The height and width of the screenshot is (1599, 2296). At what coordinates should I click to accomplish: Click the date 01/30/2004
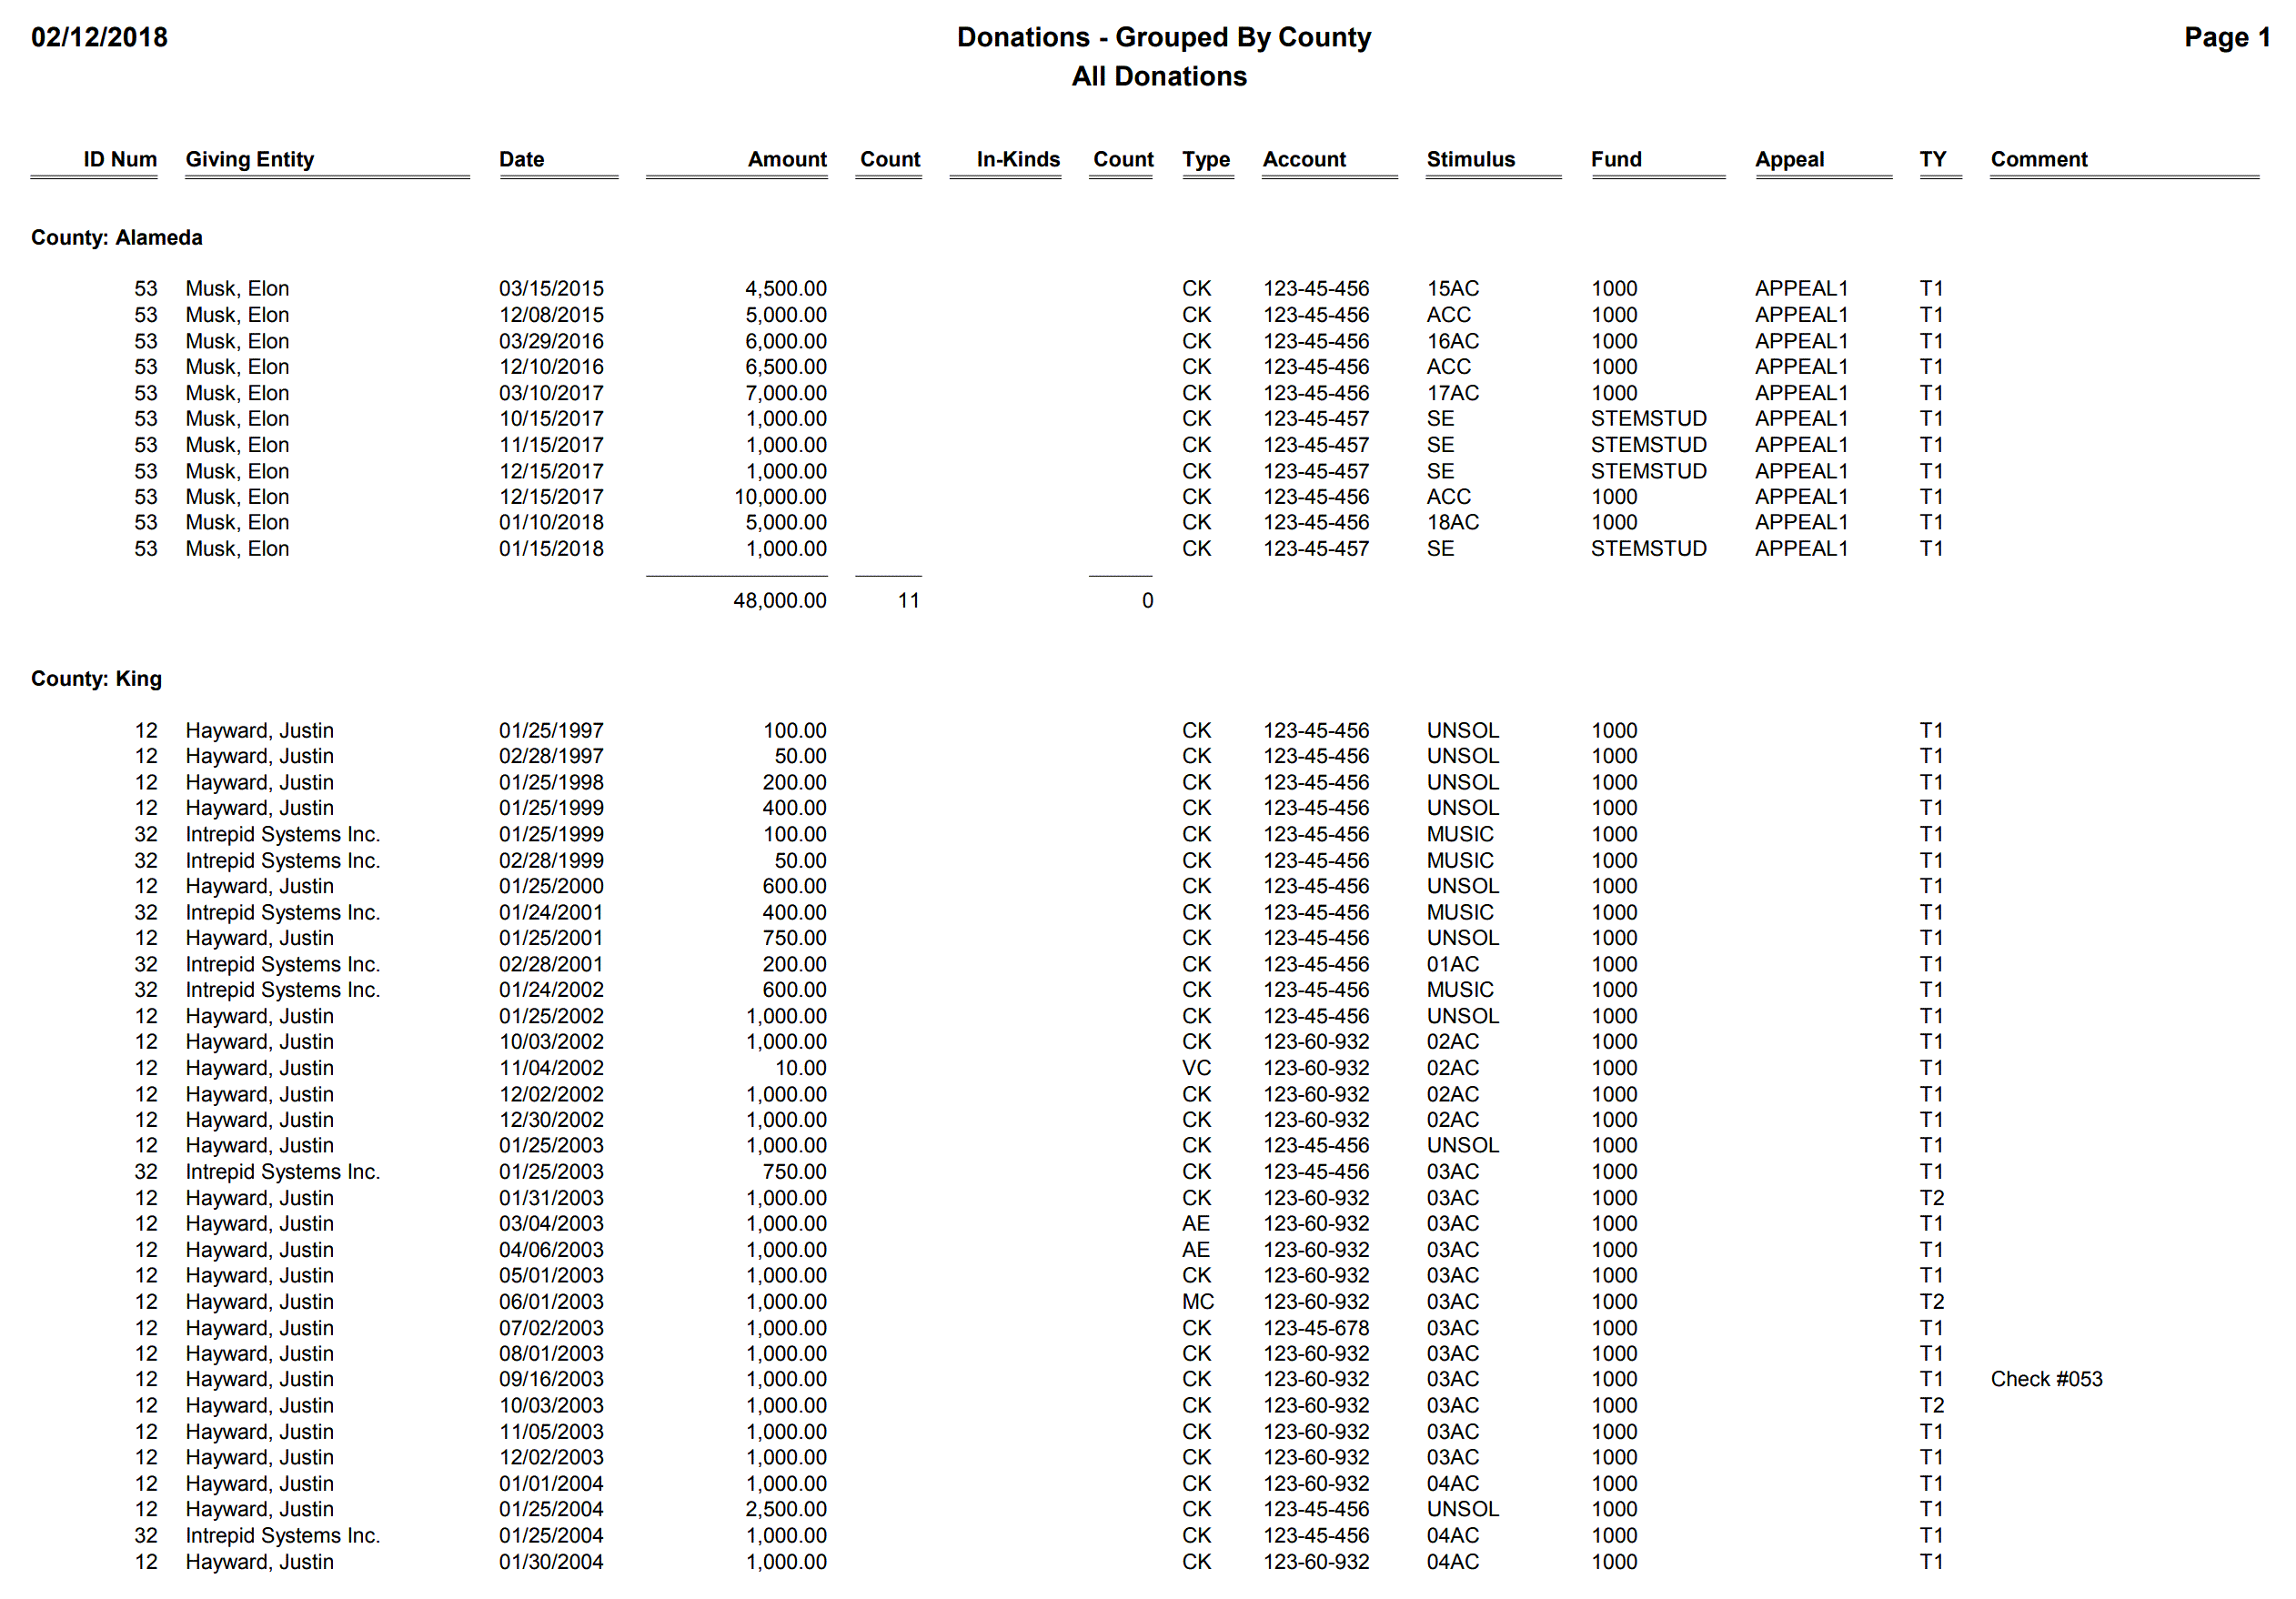coord(551,1562)
